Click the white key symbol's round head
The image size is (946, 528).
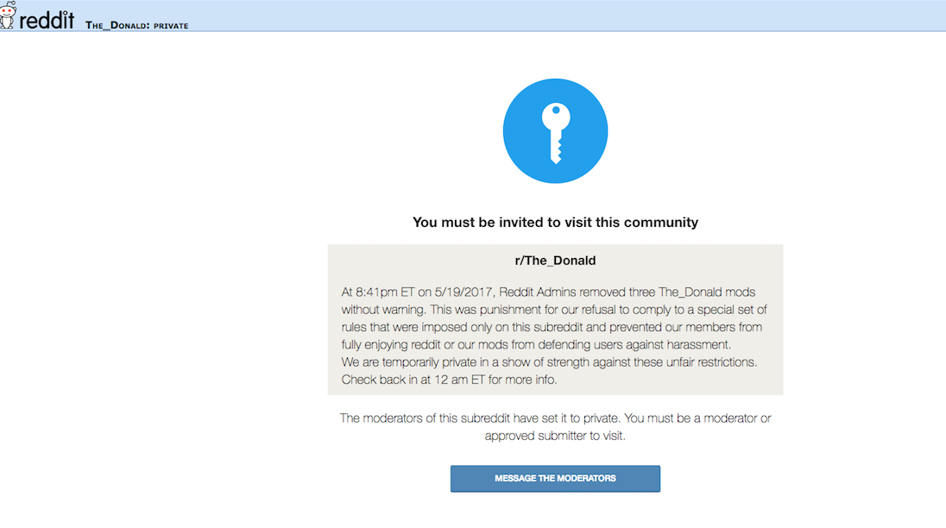[x=556, y=115]
